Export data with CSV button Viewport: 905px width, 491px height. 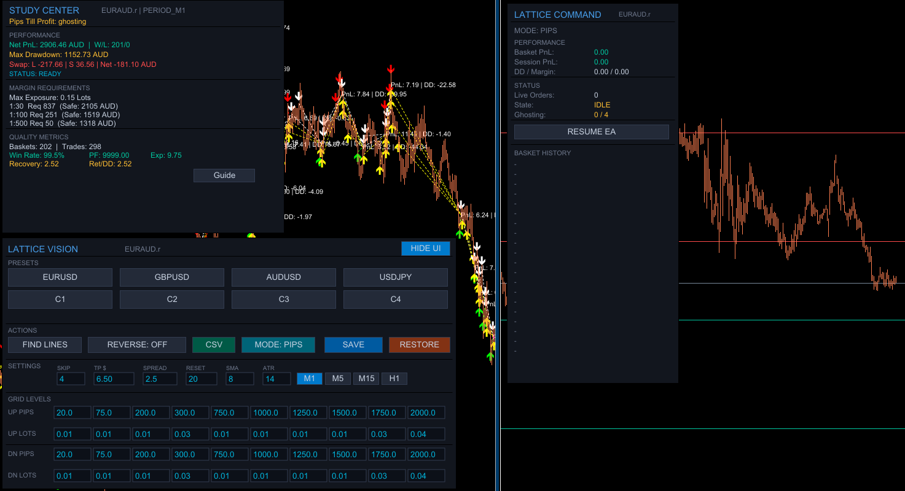point(213,344)
